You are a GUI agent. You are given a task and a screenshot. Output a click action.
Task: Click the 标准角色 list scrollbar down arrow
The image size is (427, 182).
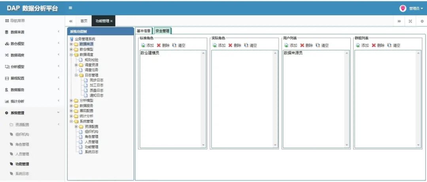point(203,145)
